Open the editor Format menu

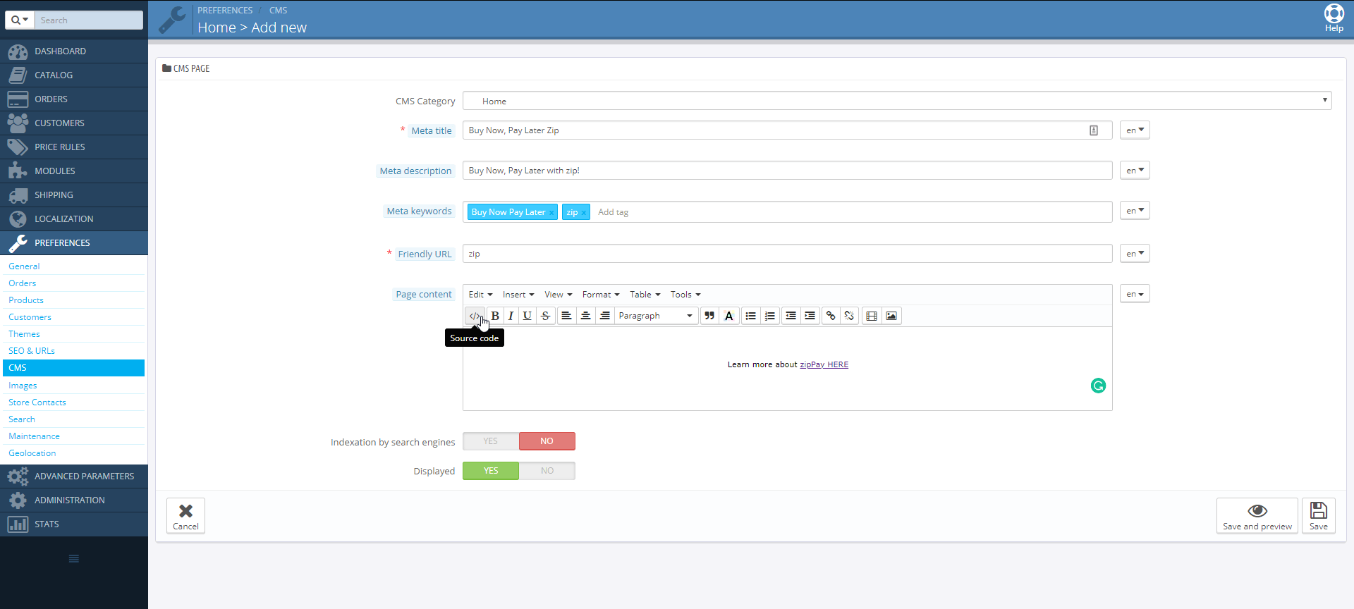tap(601, 295)
